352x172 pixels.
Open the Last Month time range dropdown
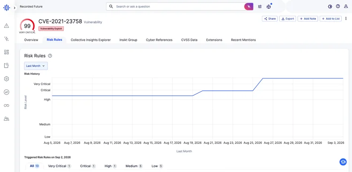(x=36, y=66)
